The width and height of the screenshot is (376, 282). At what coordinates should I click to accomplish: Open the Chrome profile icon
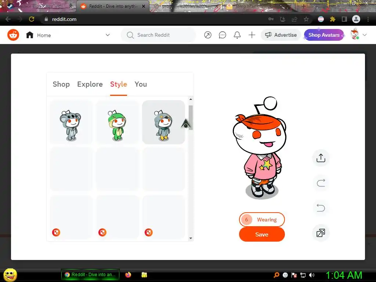[x=356, y=19]
